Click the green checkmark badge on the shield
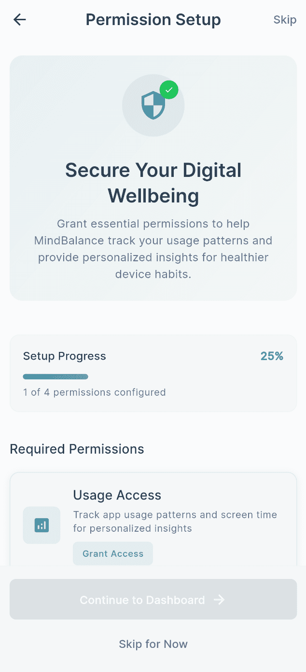306x672 pixels. point(169,90)
